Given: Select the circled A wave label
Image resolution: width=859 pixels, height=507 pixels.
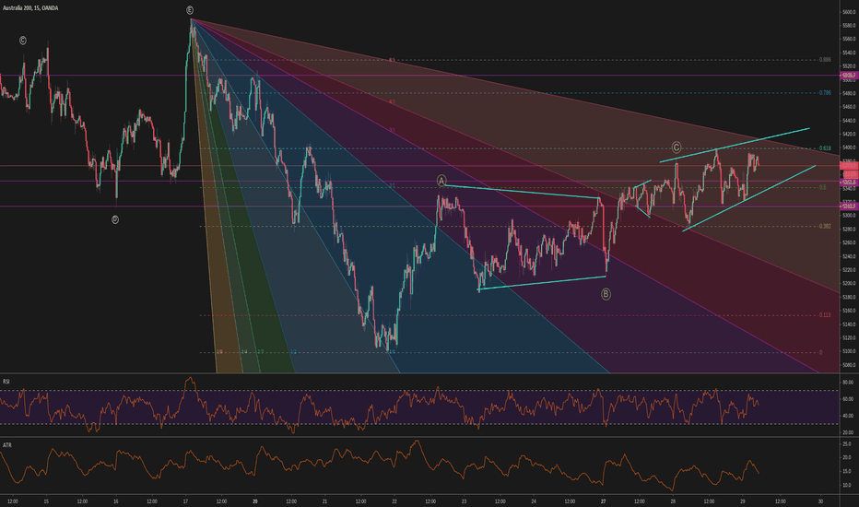Looking at the screenshot, I should click(441, 181).
